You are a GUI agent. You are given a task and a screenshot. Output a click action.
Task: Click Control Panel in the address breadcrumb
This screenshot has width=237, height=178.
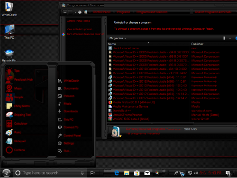101,12
